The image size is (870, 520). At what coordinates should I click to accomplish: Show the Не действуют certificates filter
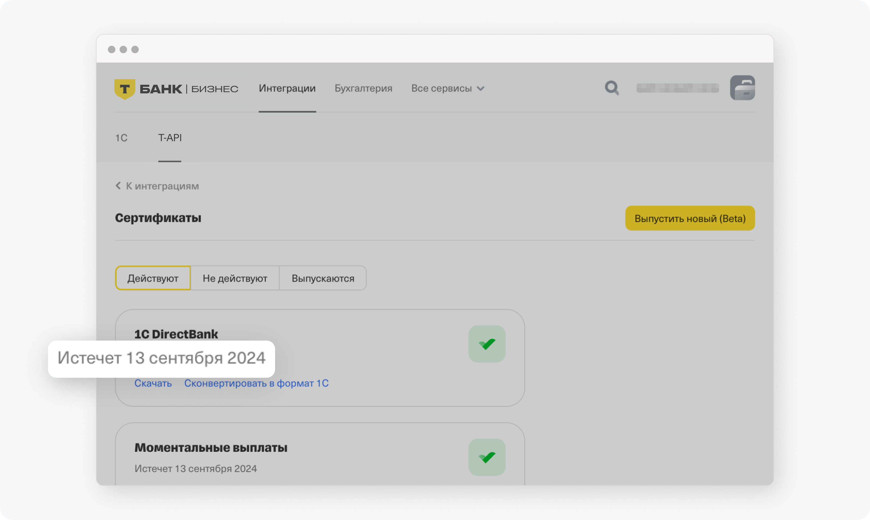click(235, 278)
